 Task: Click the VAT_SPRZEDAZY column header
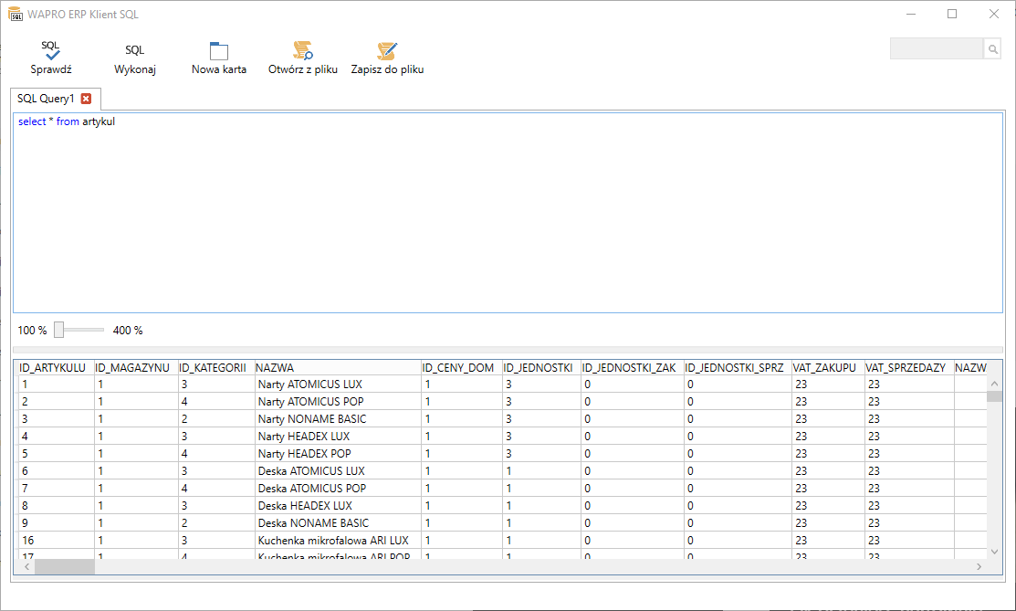pos(906,367)
